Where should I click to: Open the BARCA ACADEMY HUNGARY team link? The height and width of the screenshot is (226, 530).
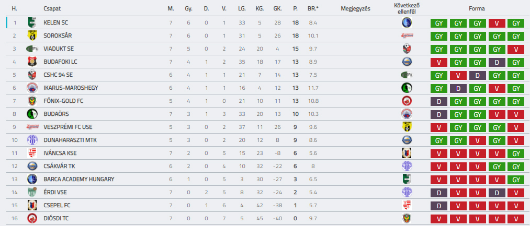(x=79, y=179)
